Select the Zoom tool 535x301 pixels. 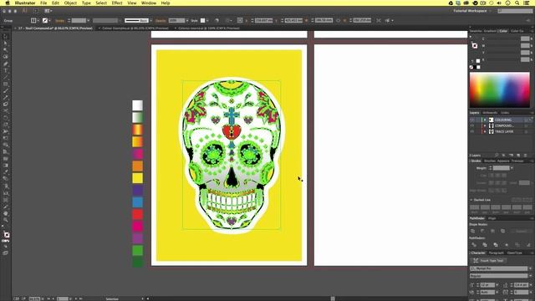pyautogui.click(x=6, y=221)
